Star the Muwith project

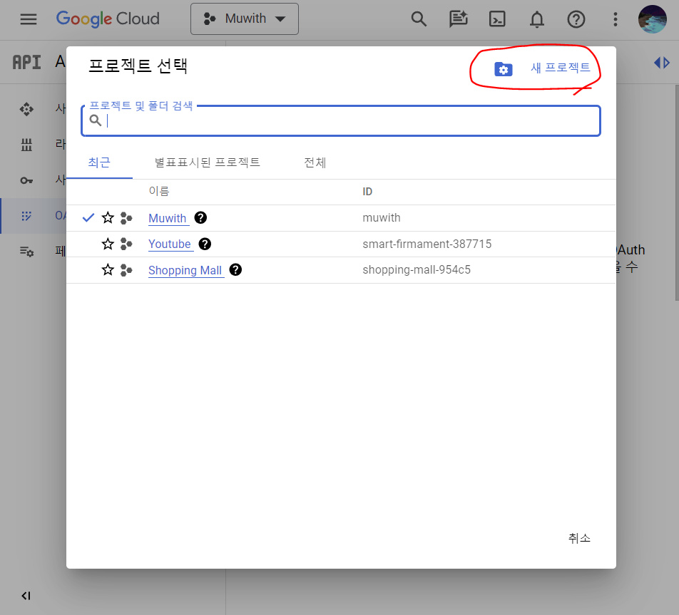[x=108, y=217]
